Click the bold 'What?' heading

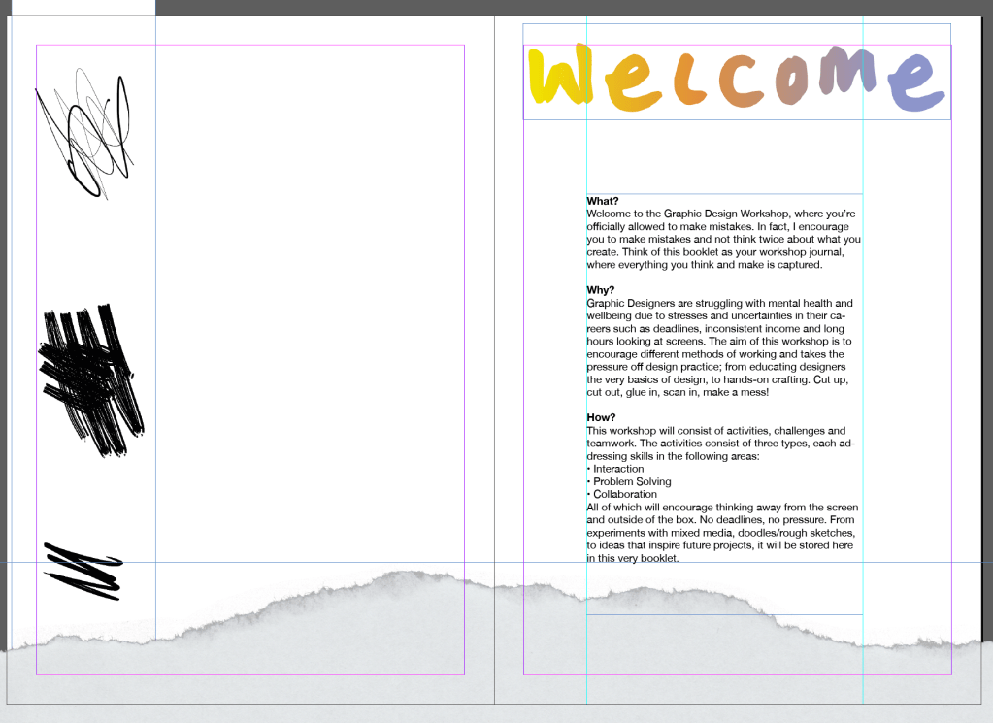[x=603, y=201]
